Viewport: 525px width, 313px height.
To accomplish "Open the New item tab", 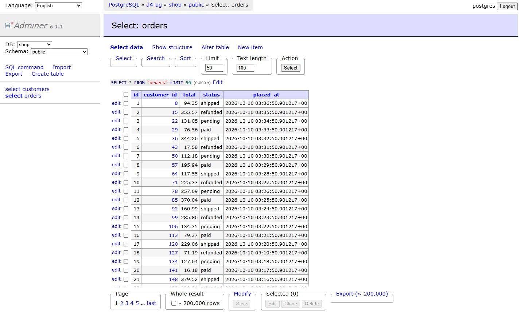I will pos(250,47).
